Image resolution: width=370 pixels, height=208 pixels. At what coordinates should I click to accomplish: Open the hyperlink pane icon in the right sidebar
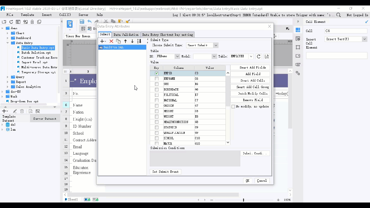tap(298, 73)
